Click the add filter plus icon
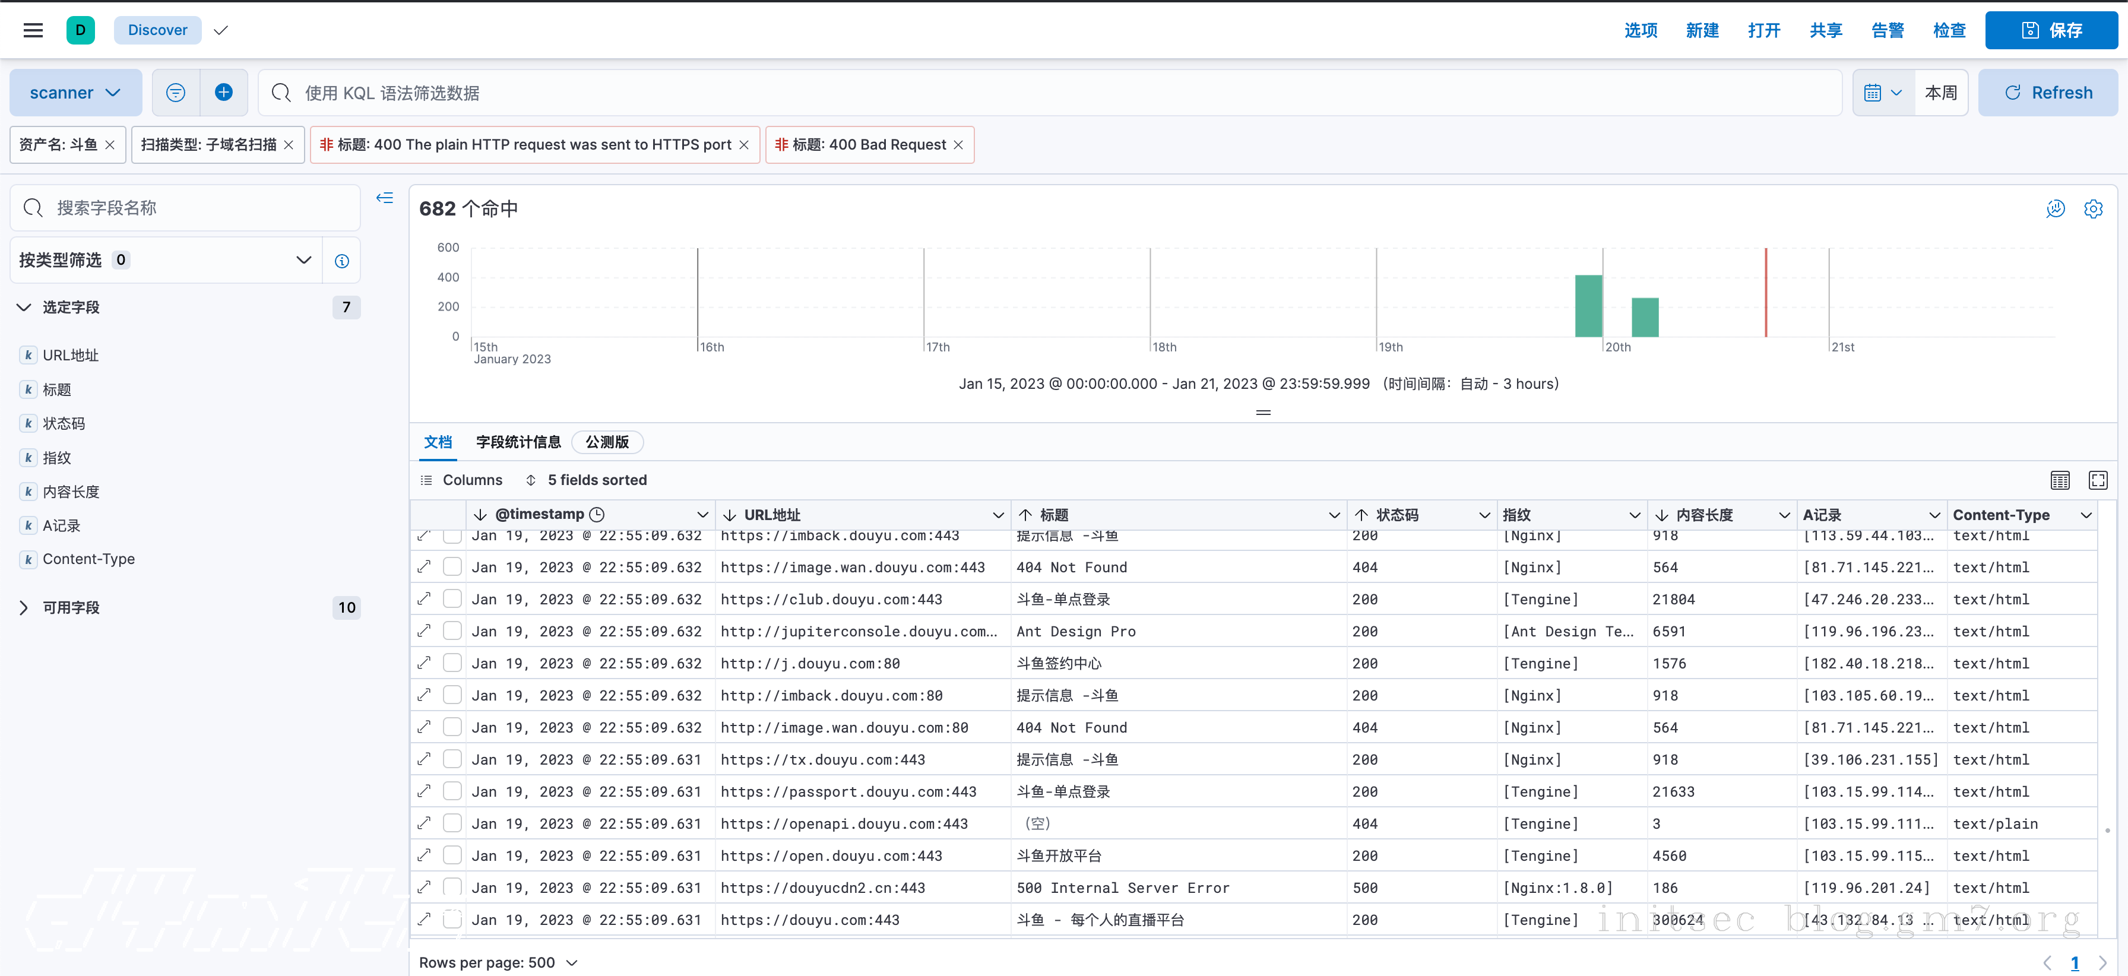The image size is (2128, 976). coord(223,93)
